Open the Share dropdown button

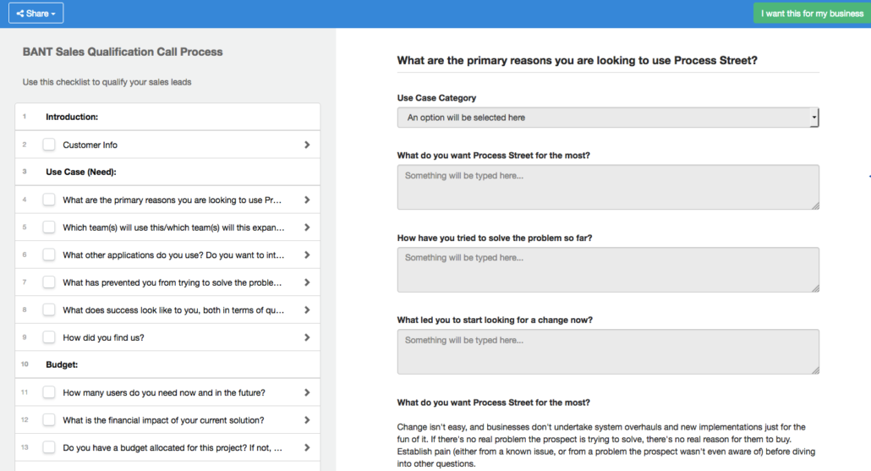click(x=36, y=14)
